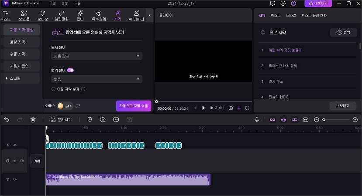
Task: Open the 요소들 (Elements) panel
Action: coord(24,16)
